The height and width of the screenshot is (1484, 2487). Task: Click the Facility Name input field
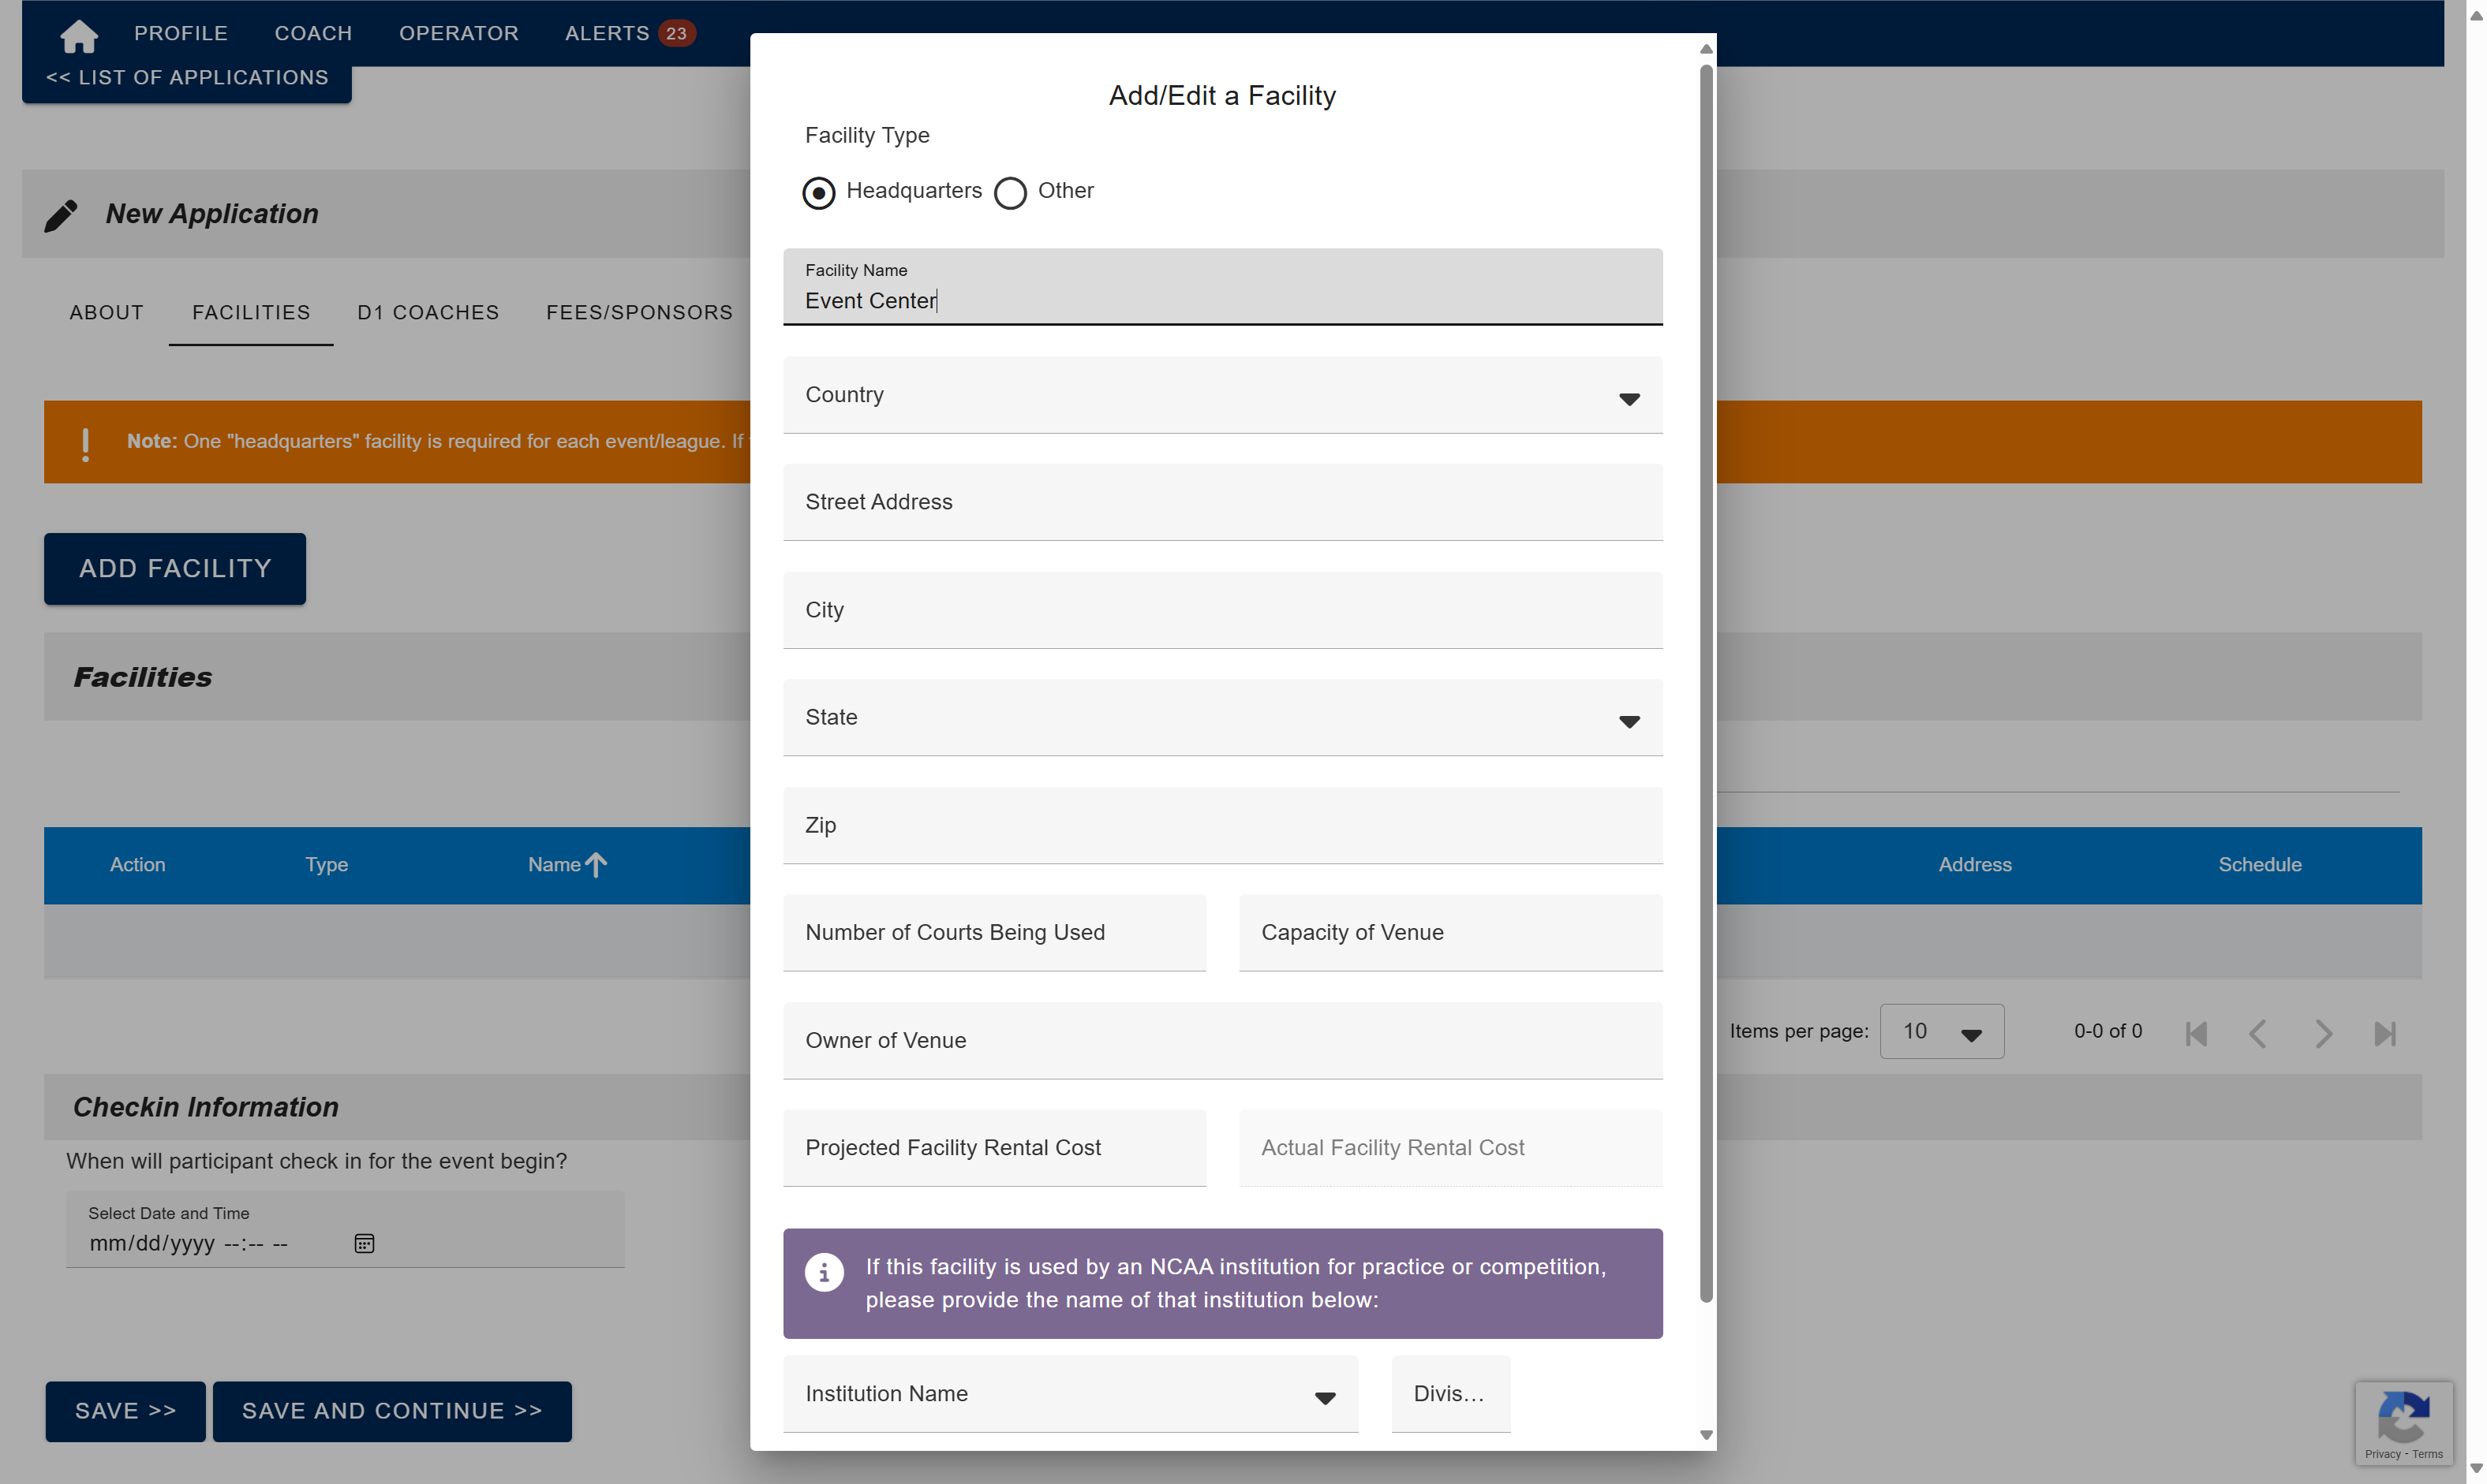1222,287
